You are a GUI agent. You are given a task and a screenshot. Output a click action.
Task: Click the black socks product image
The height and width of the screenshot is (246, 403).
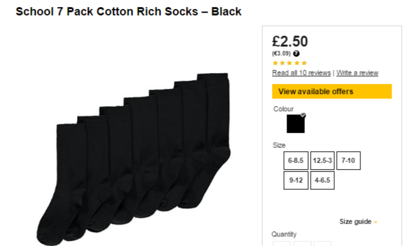point(134,159)
